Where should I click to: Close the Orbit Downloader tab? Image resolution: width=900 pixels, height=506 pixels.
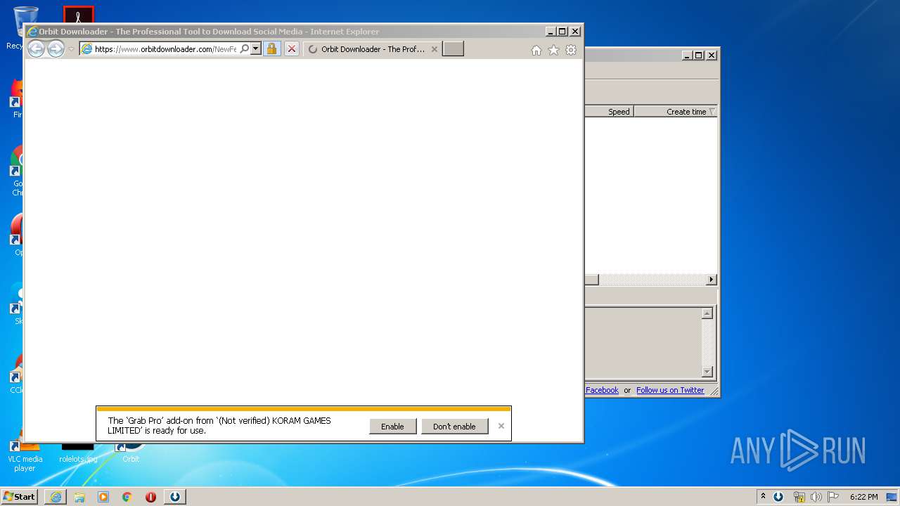[x=435, y=49]
